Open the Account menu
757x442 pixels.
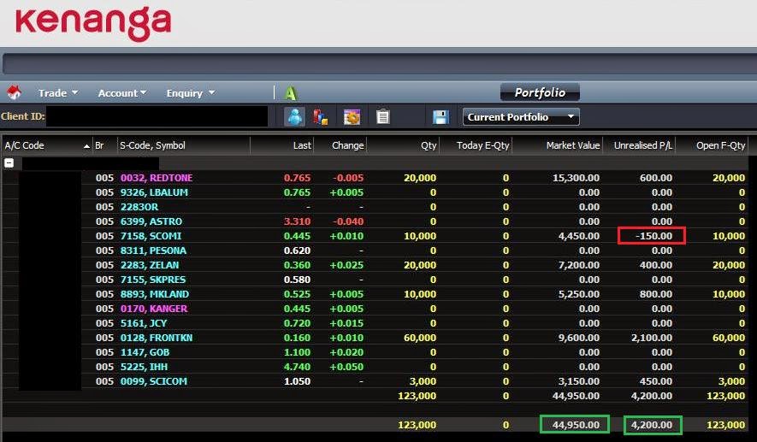(x=122, y=92)
